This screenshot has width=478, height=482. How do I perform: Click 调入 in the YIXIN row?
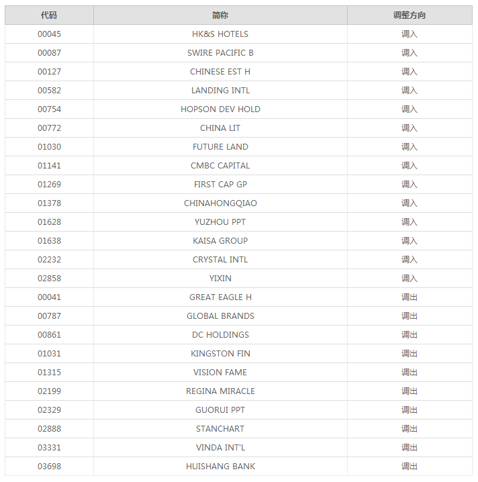tap(410, 279)
